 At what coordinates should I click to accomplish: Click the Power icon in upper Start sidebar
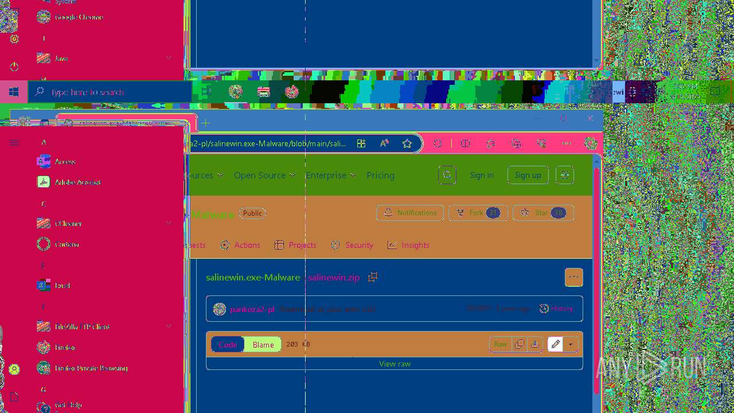[x=14, y=67]
